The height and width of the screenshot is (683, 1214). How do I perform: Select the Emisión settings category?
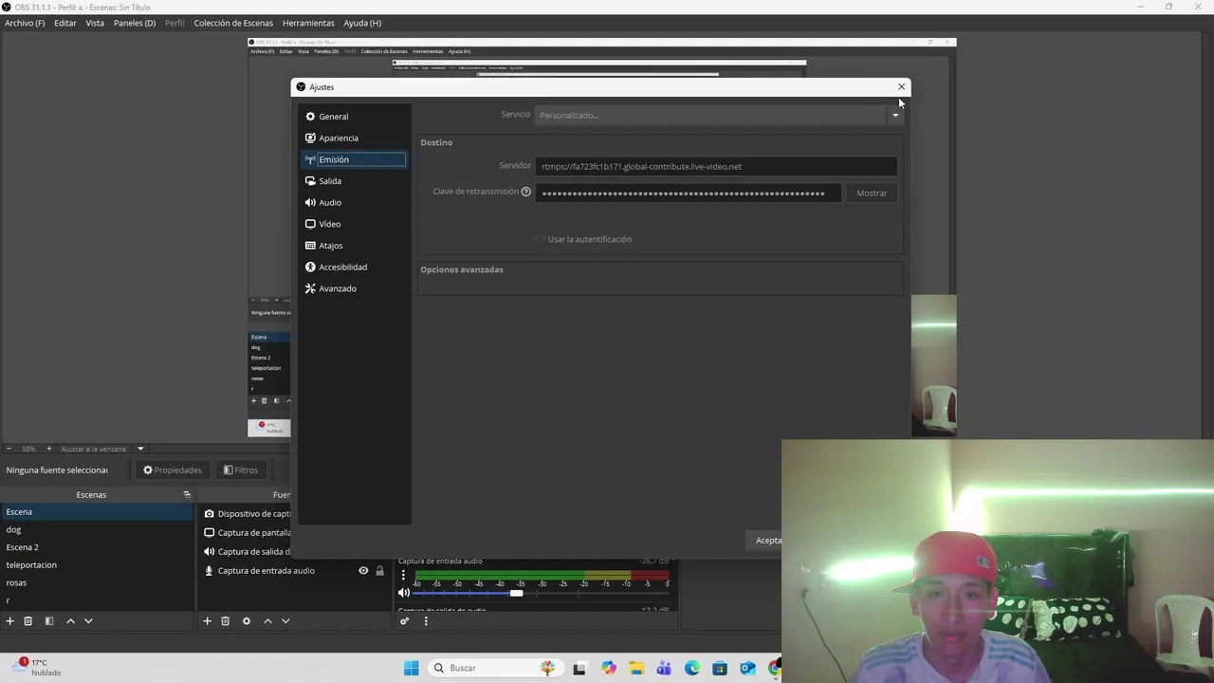(354, 159)
